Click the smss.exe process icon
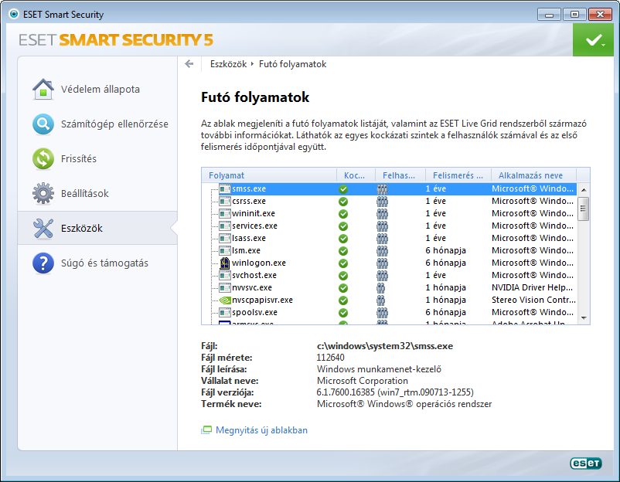This screenshot has height=482, width=620. [225, 188]
